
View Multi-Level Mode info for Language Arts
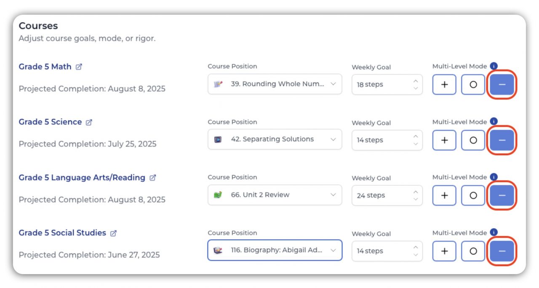point(494,177)
